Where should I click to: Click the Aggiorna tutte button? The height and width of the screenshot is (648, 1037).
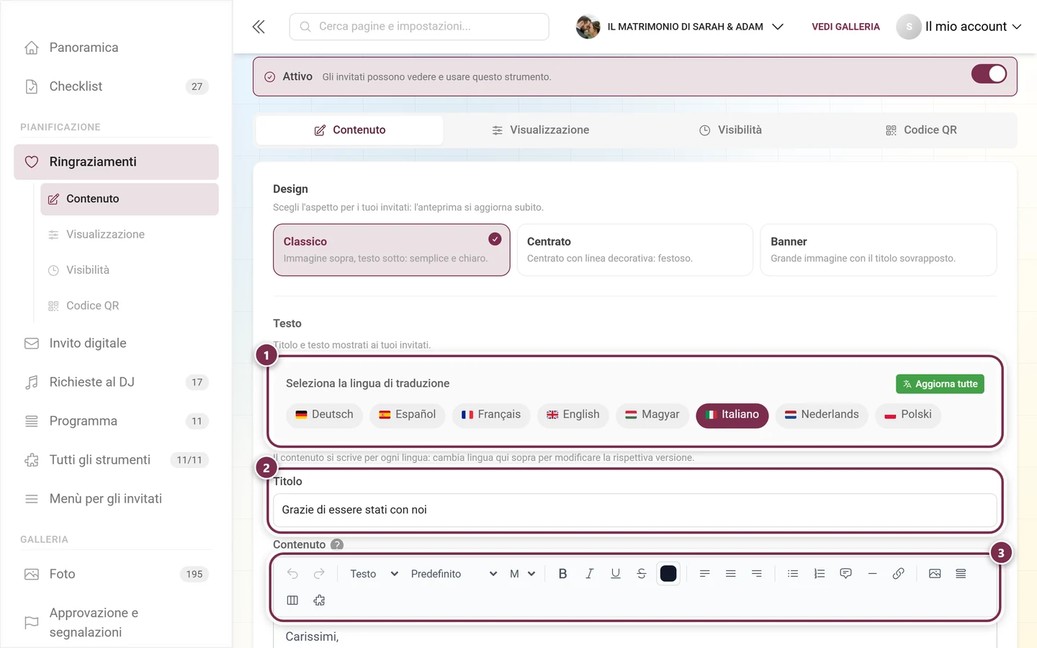pos(940,384)
